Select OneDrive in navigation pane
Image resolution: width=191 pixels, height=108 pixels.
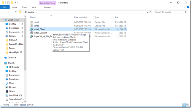12,58
